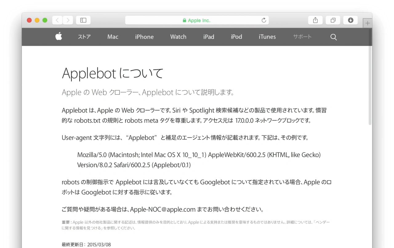Open the Downloads icon
This screenshot has height=248, width=394.
point(351,20)
